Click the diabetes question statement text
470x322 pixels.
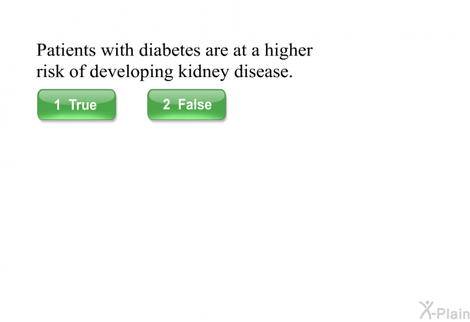point(175,61)
